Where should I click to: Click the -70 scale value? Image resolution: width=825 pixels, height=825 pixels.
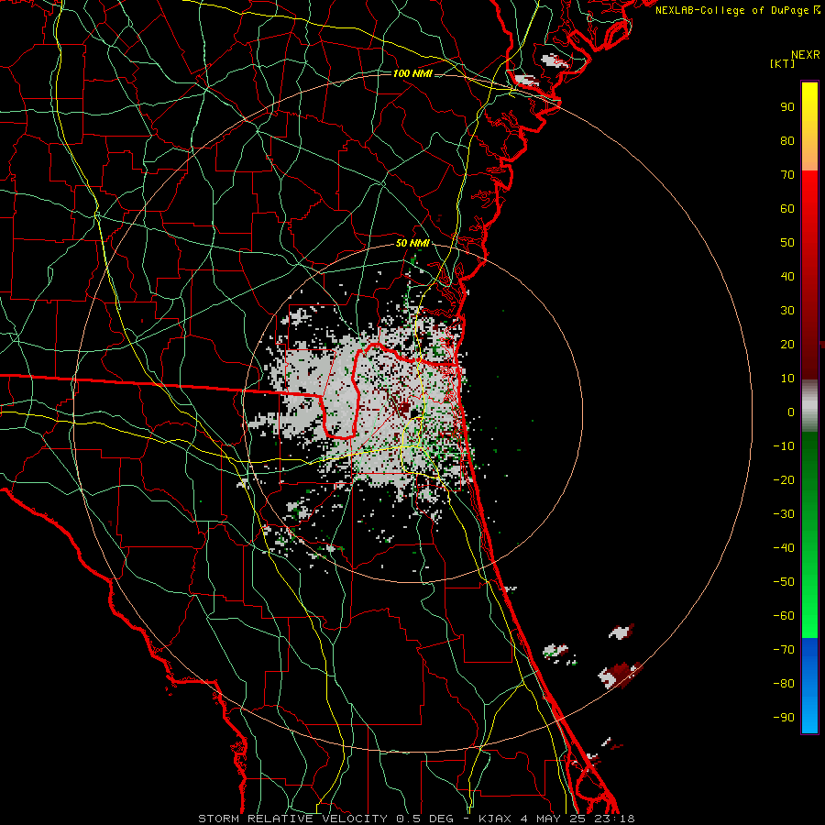tap(784, 650)
